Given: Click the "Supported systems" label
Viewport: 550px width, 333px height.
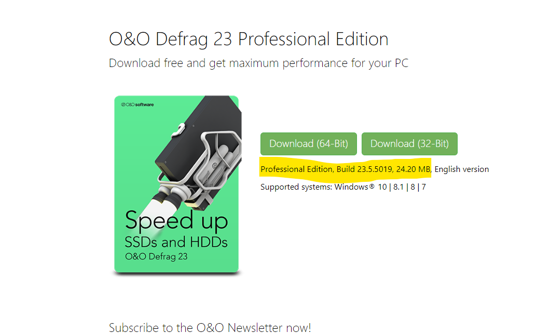Looking at the screenshot, I should pos(296,187).
